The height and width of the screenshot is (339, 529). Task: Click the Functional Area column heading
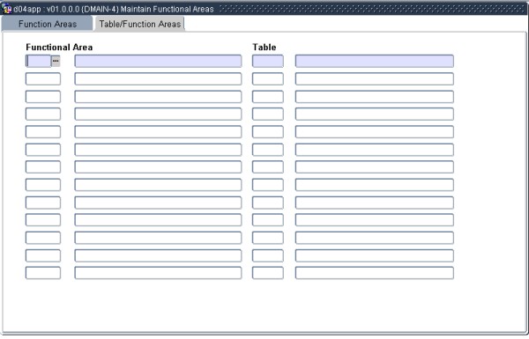tap(59, 48)
